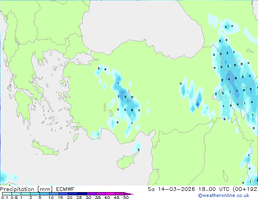The image size is (258, 199).
Task: Click the 25–30 mm dark blue legend box
Action: click(x=82, y=194)
